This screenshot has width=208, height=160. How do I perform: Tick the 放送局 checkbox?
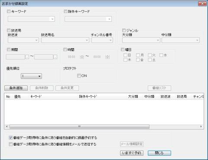(x=9, y=30)
